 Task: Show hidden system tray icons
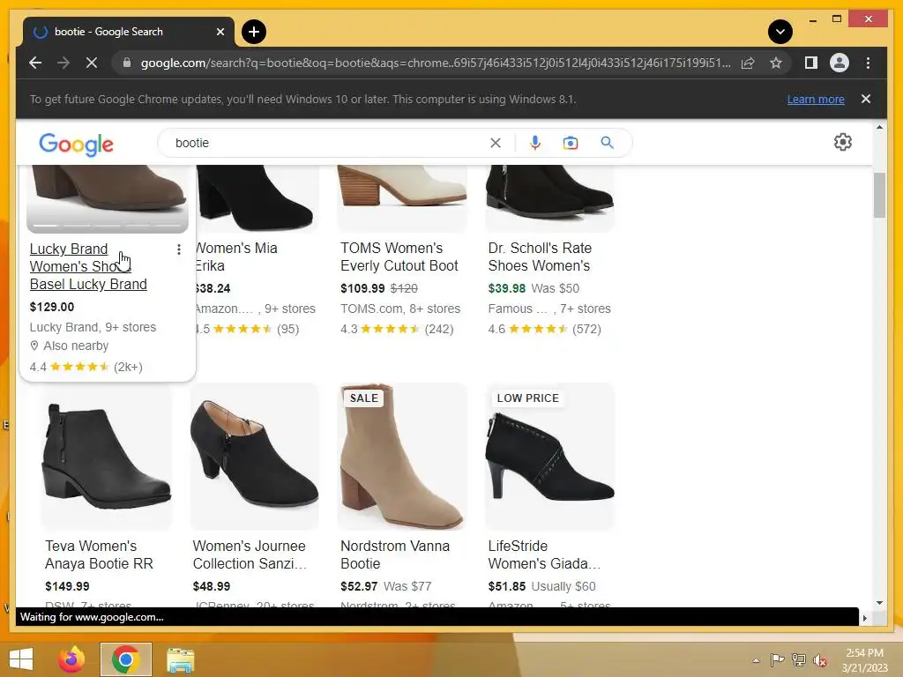(756, 660)
